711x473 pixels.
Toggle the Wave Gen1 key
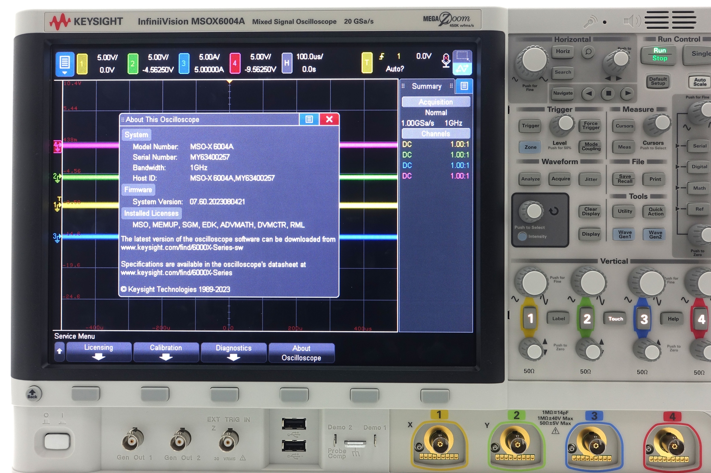point(625,235)
